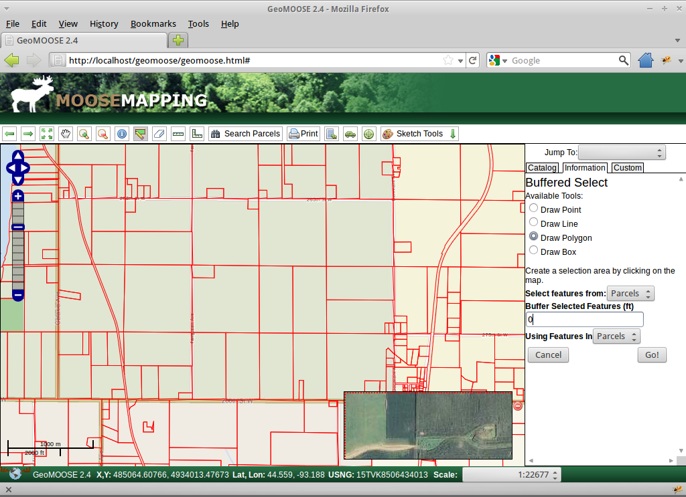Open the URL history dropdown arrow
The height and width of the screenshot is (497, 686).
point(460,61)
